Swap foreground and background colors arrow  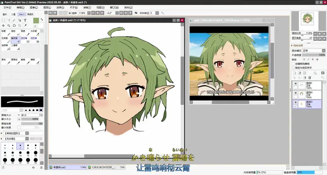click(x=42, y=20)
